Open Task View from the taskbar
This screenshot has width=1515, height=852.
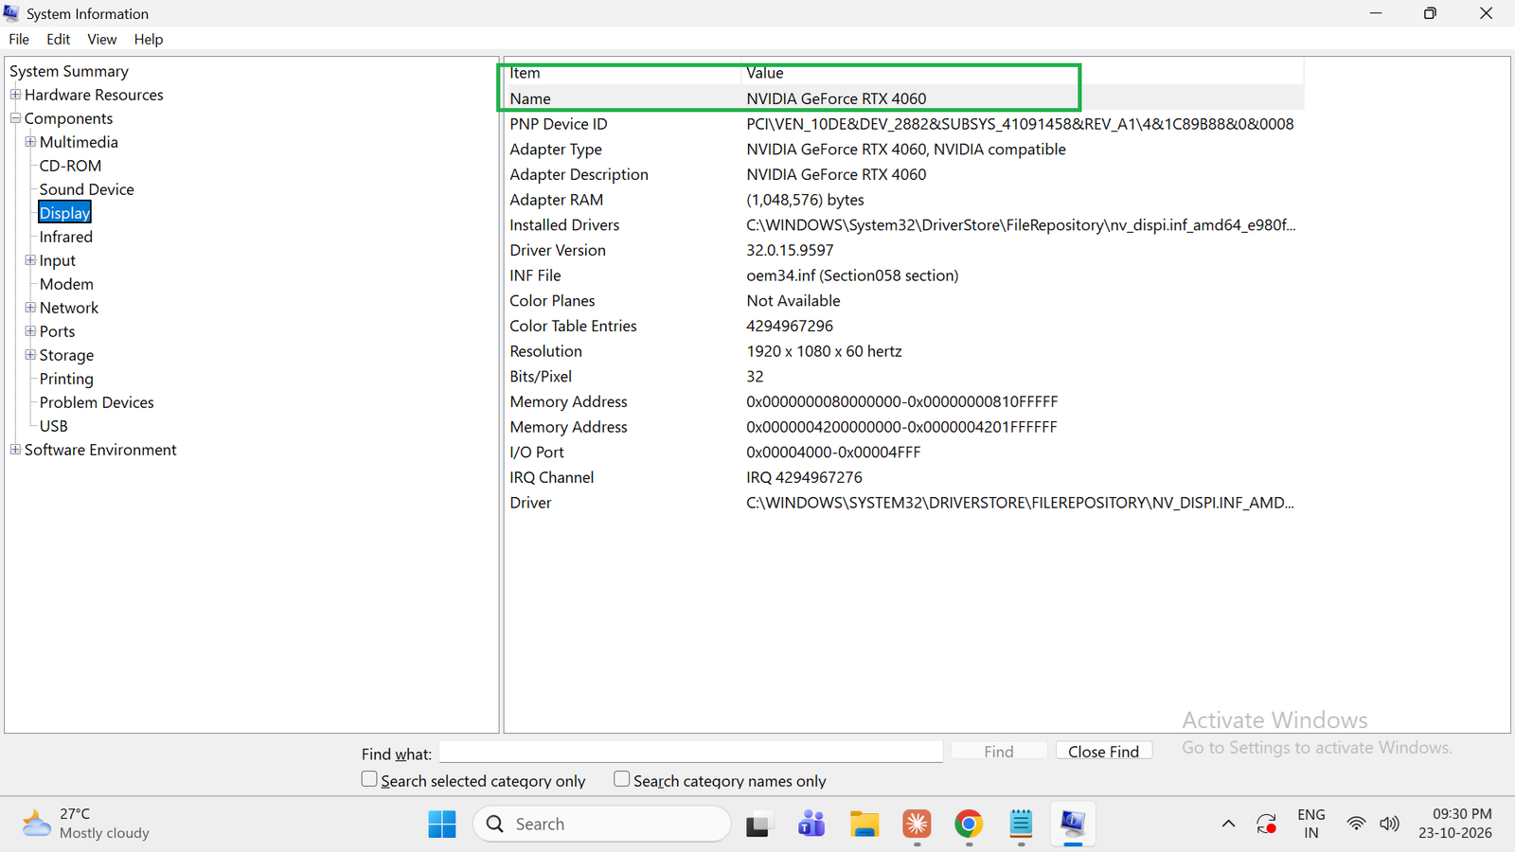(757, 825)
